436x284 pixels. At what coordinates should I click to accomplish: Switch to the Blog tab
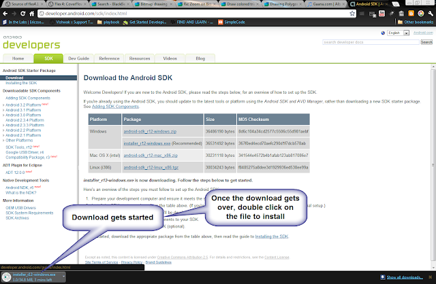200,58
